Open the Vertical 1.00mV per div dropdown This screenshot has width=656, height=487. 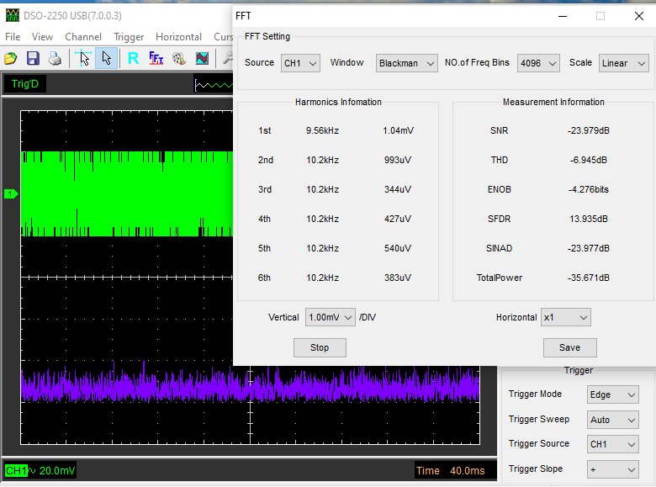click(330, 317)
